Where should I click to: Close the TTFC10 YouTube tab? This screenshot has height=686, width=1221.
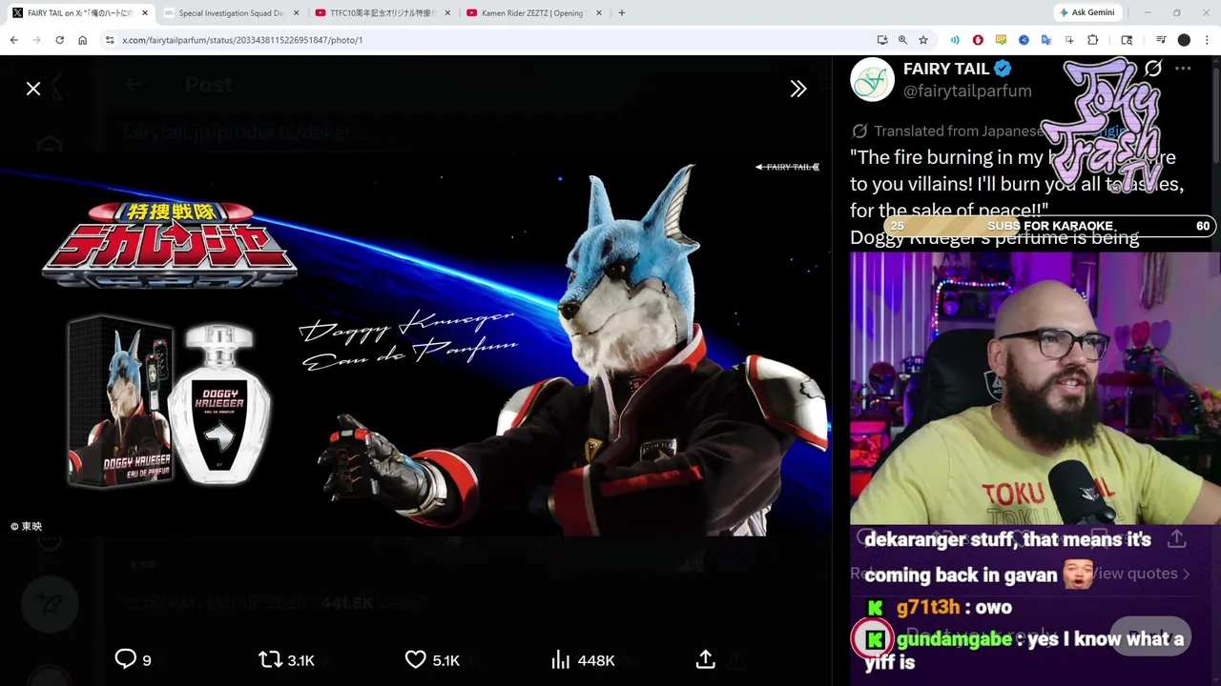(447, 13)
